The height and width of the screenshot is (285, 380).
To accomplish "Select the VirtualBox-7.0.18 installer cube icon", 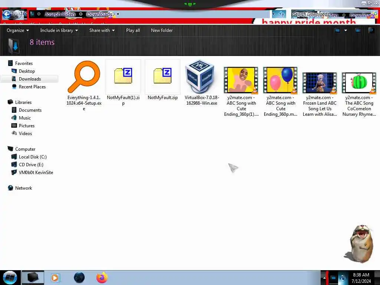I will [x=200, y=76].
